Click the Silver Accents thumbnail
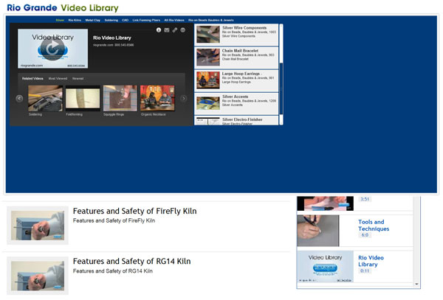This screenshot has width=443, height=300. point(208,103)
